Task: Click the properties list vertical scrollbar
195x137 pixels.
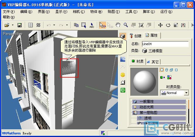Action: tap(189, 112)
